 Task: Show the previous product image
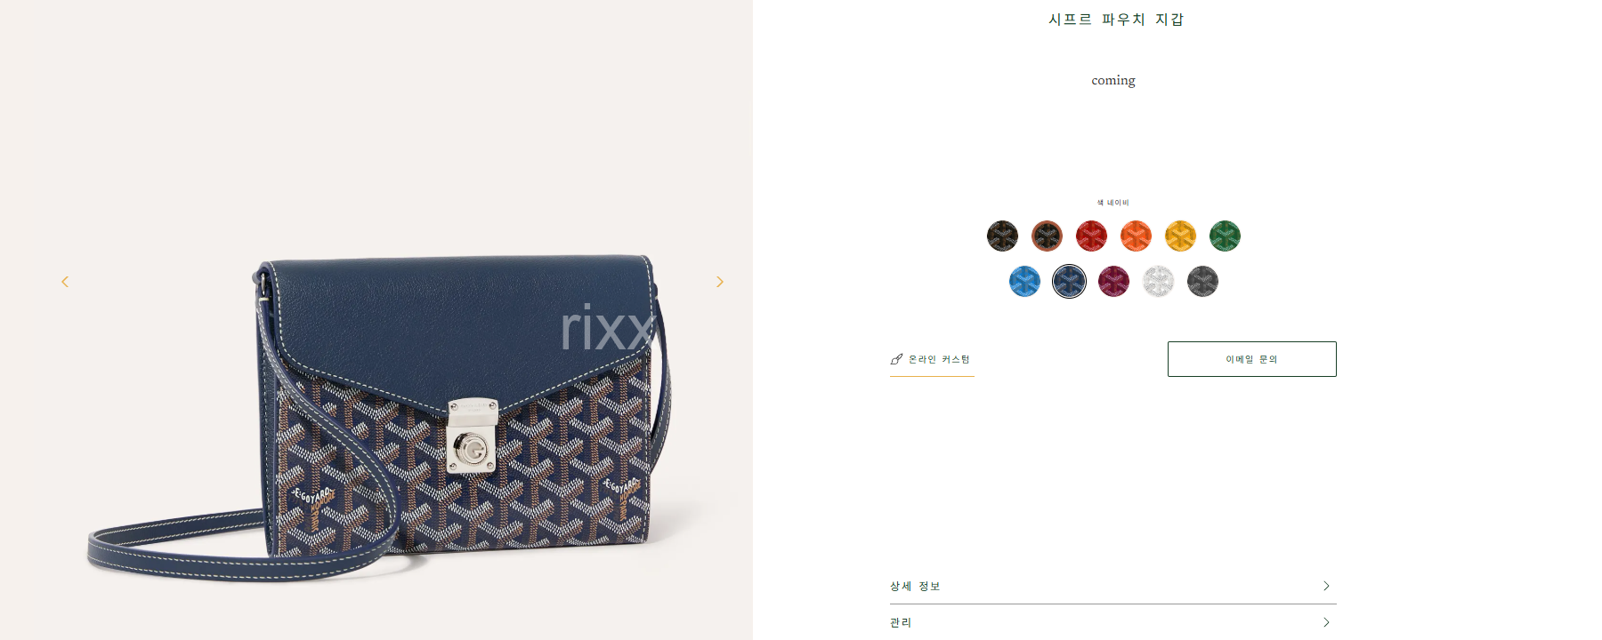(x=65, y=282)
